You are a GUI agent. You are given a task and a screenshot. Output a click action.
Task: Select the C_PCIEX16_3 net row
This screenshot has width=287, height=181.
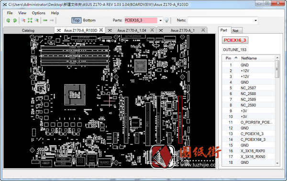coord(249,134)
